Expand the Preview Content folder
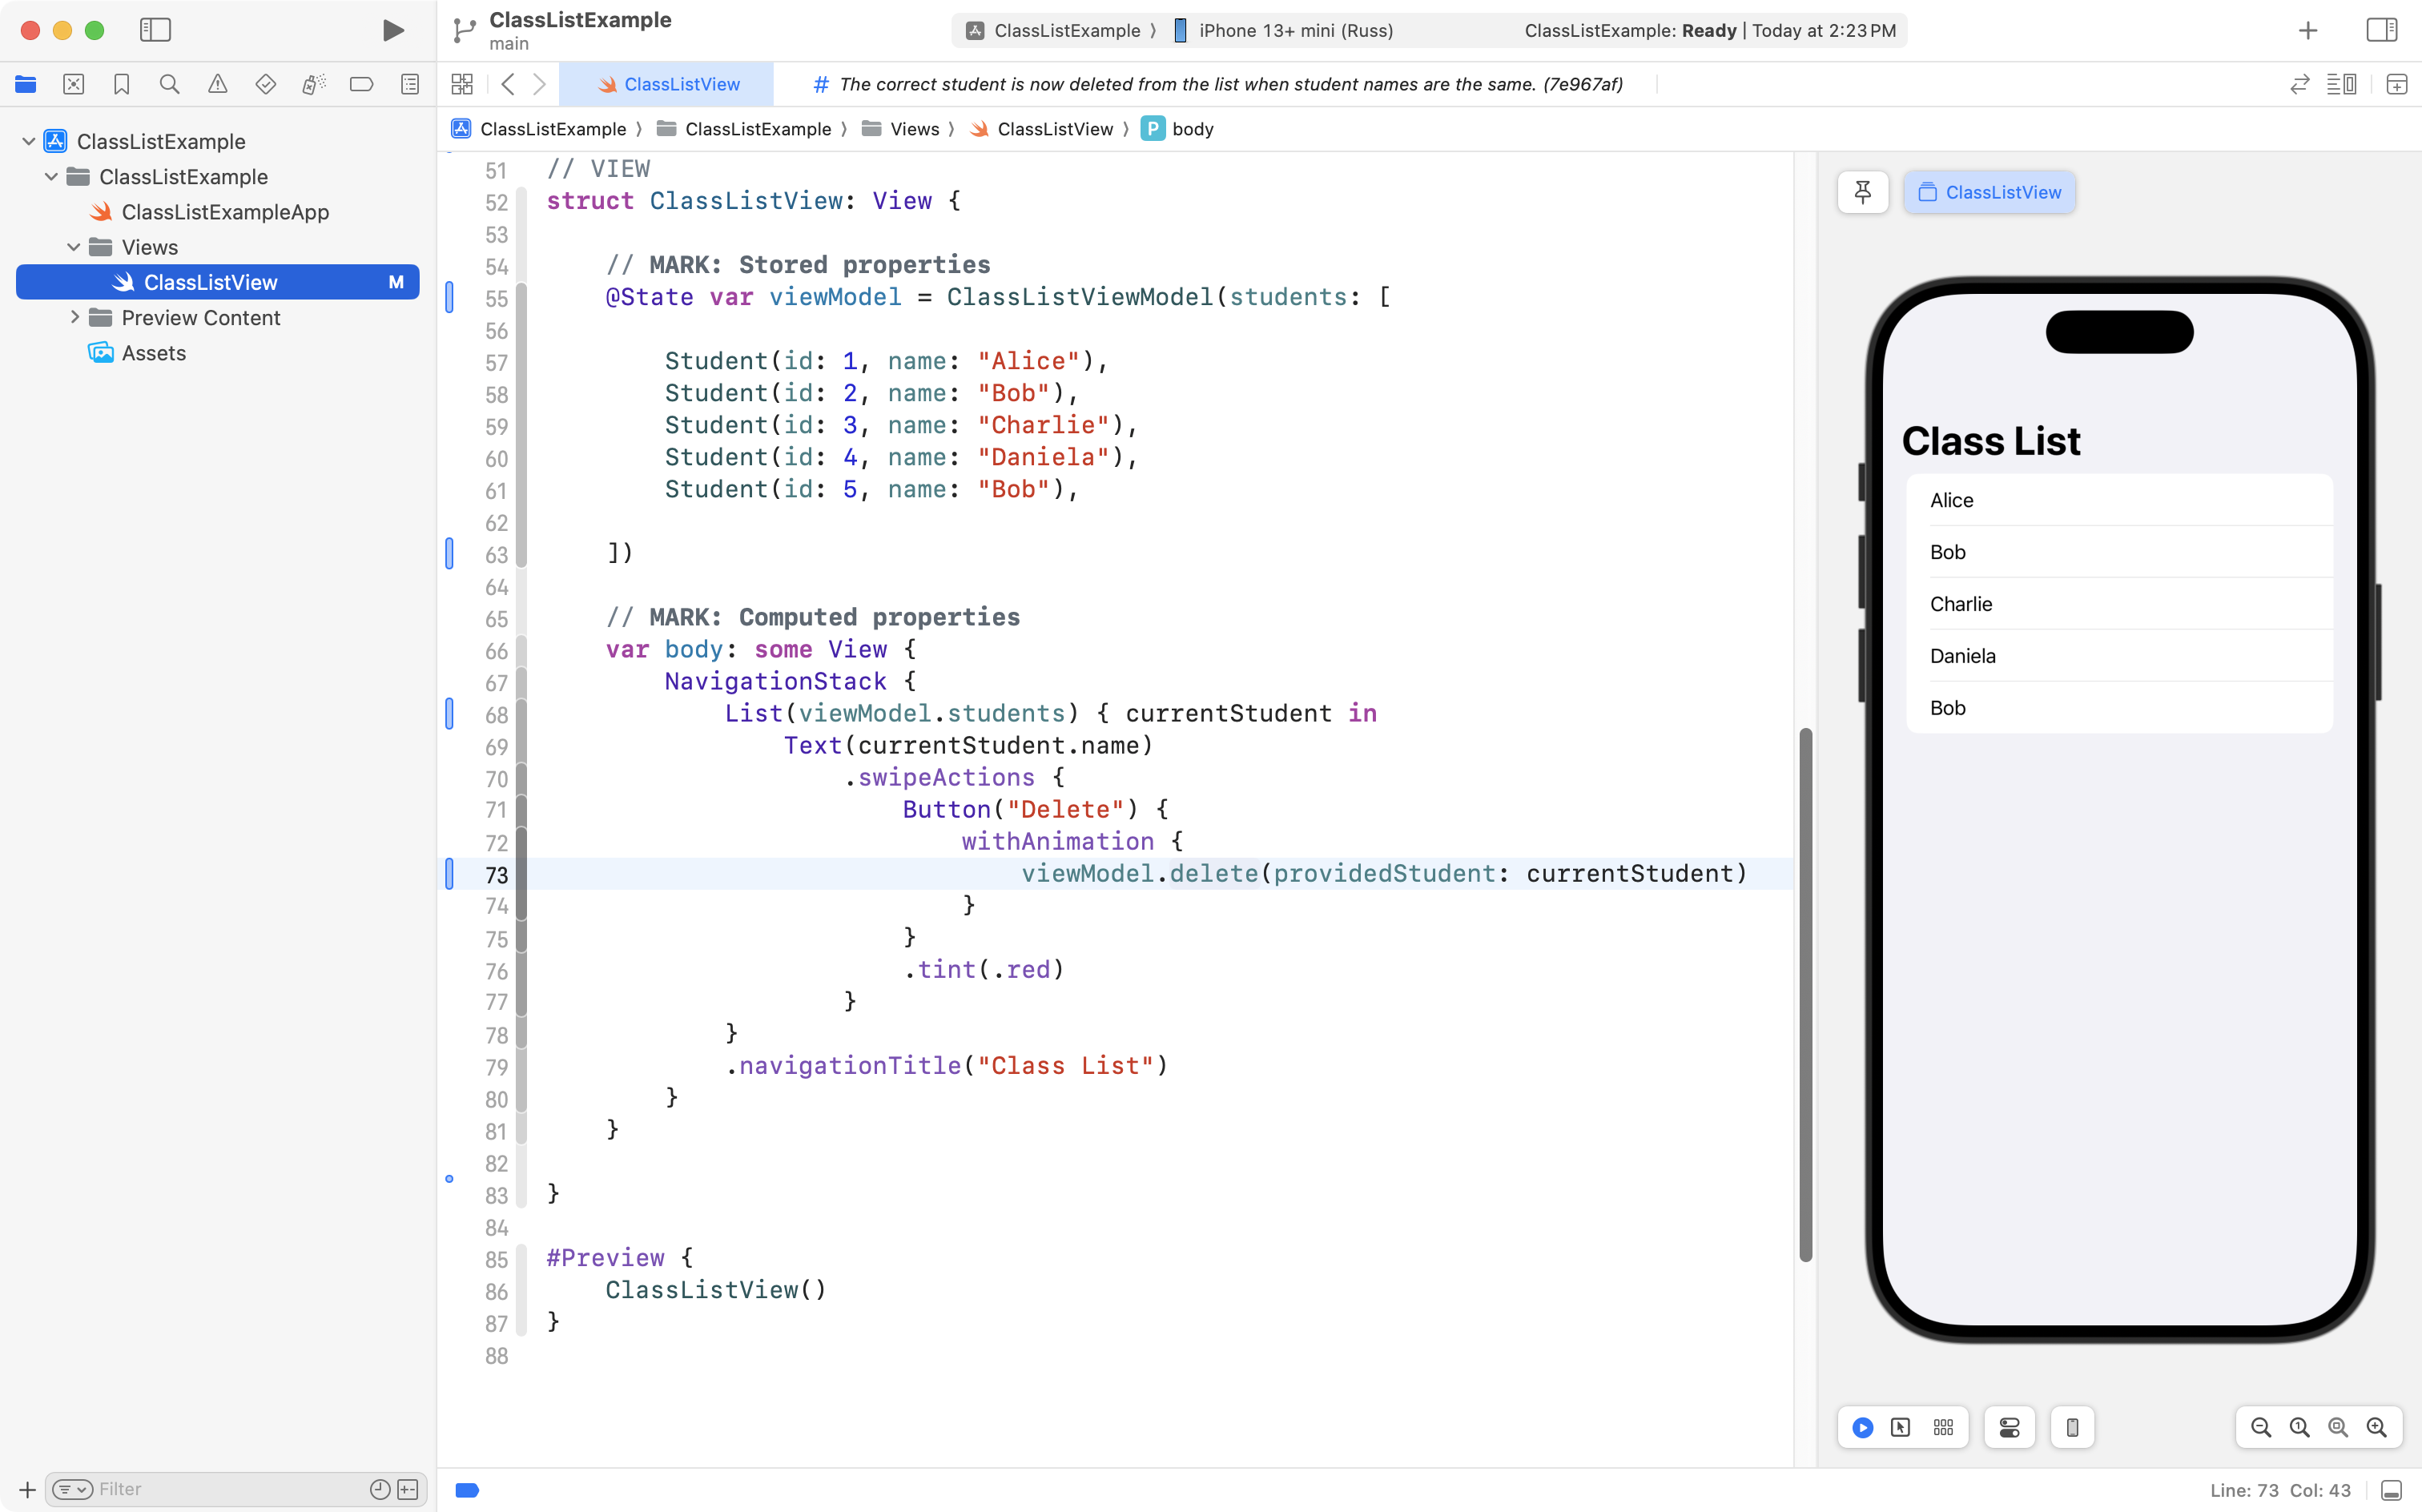This screenshot has height=1512, width=2422. click(74, 317)
